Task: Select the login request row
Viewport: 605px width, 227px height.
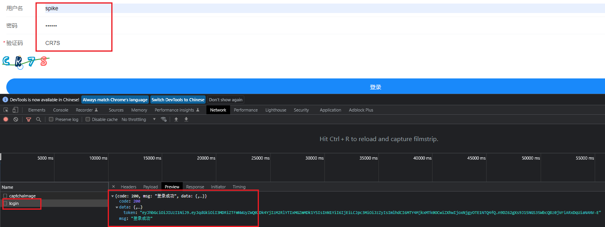Action: 54,203
